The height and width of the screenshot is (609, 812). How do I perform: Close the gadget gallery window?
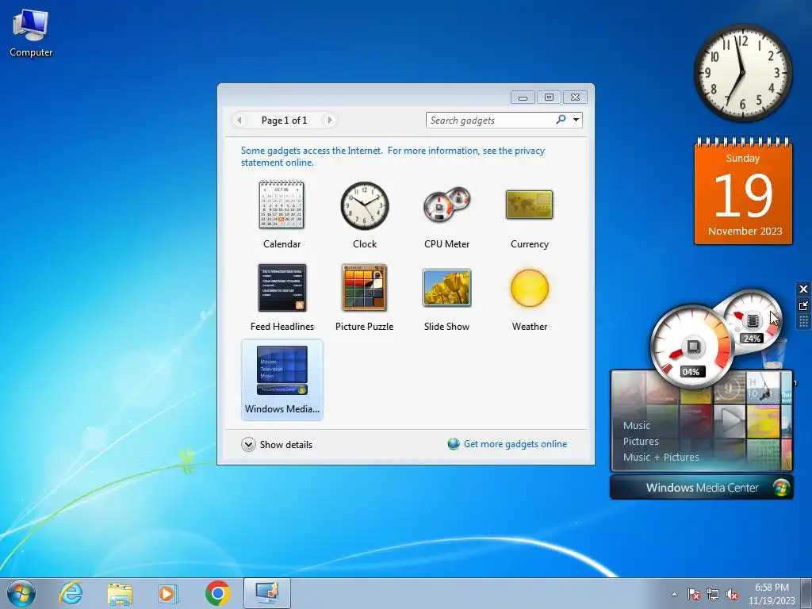coord(575,97)
